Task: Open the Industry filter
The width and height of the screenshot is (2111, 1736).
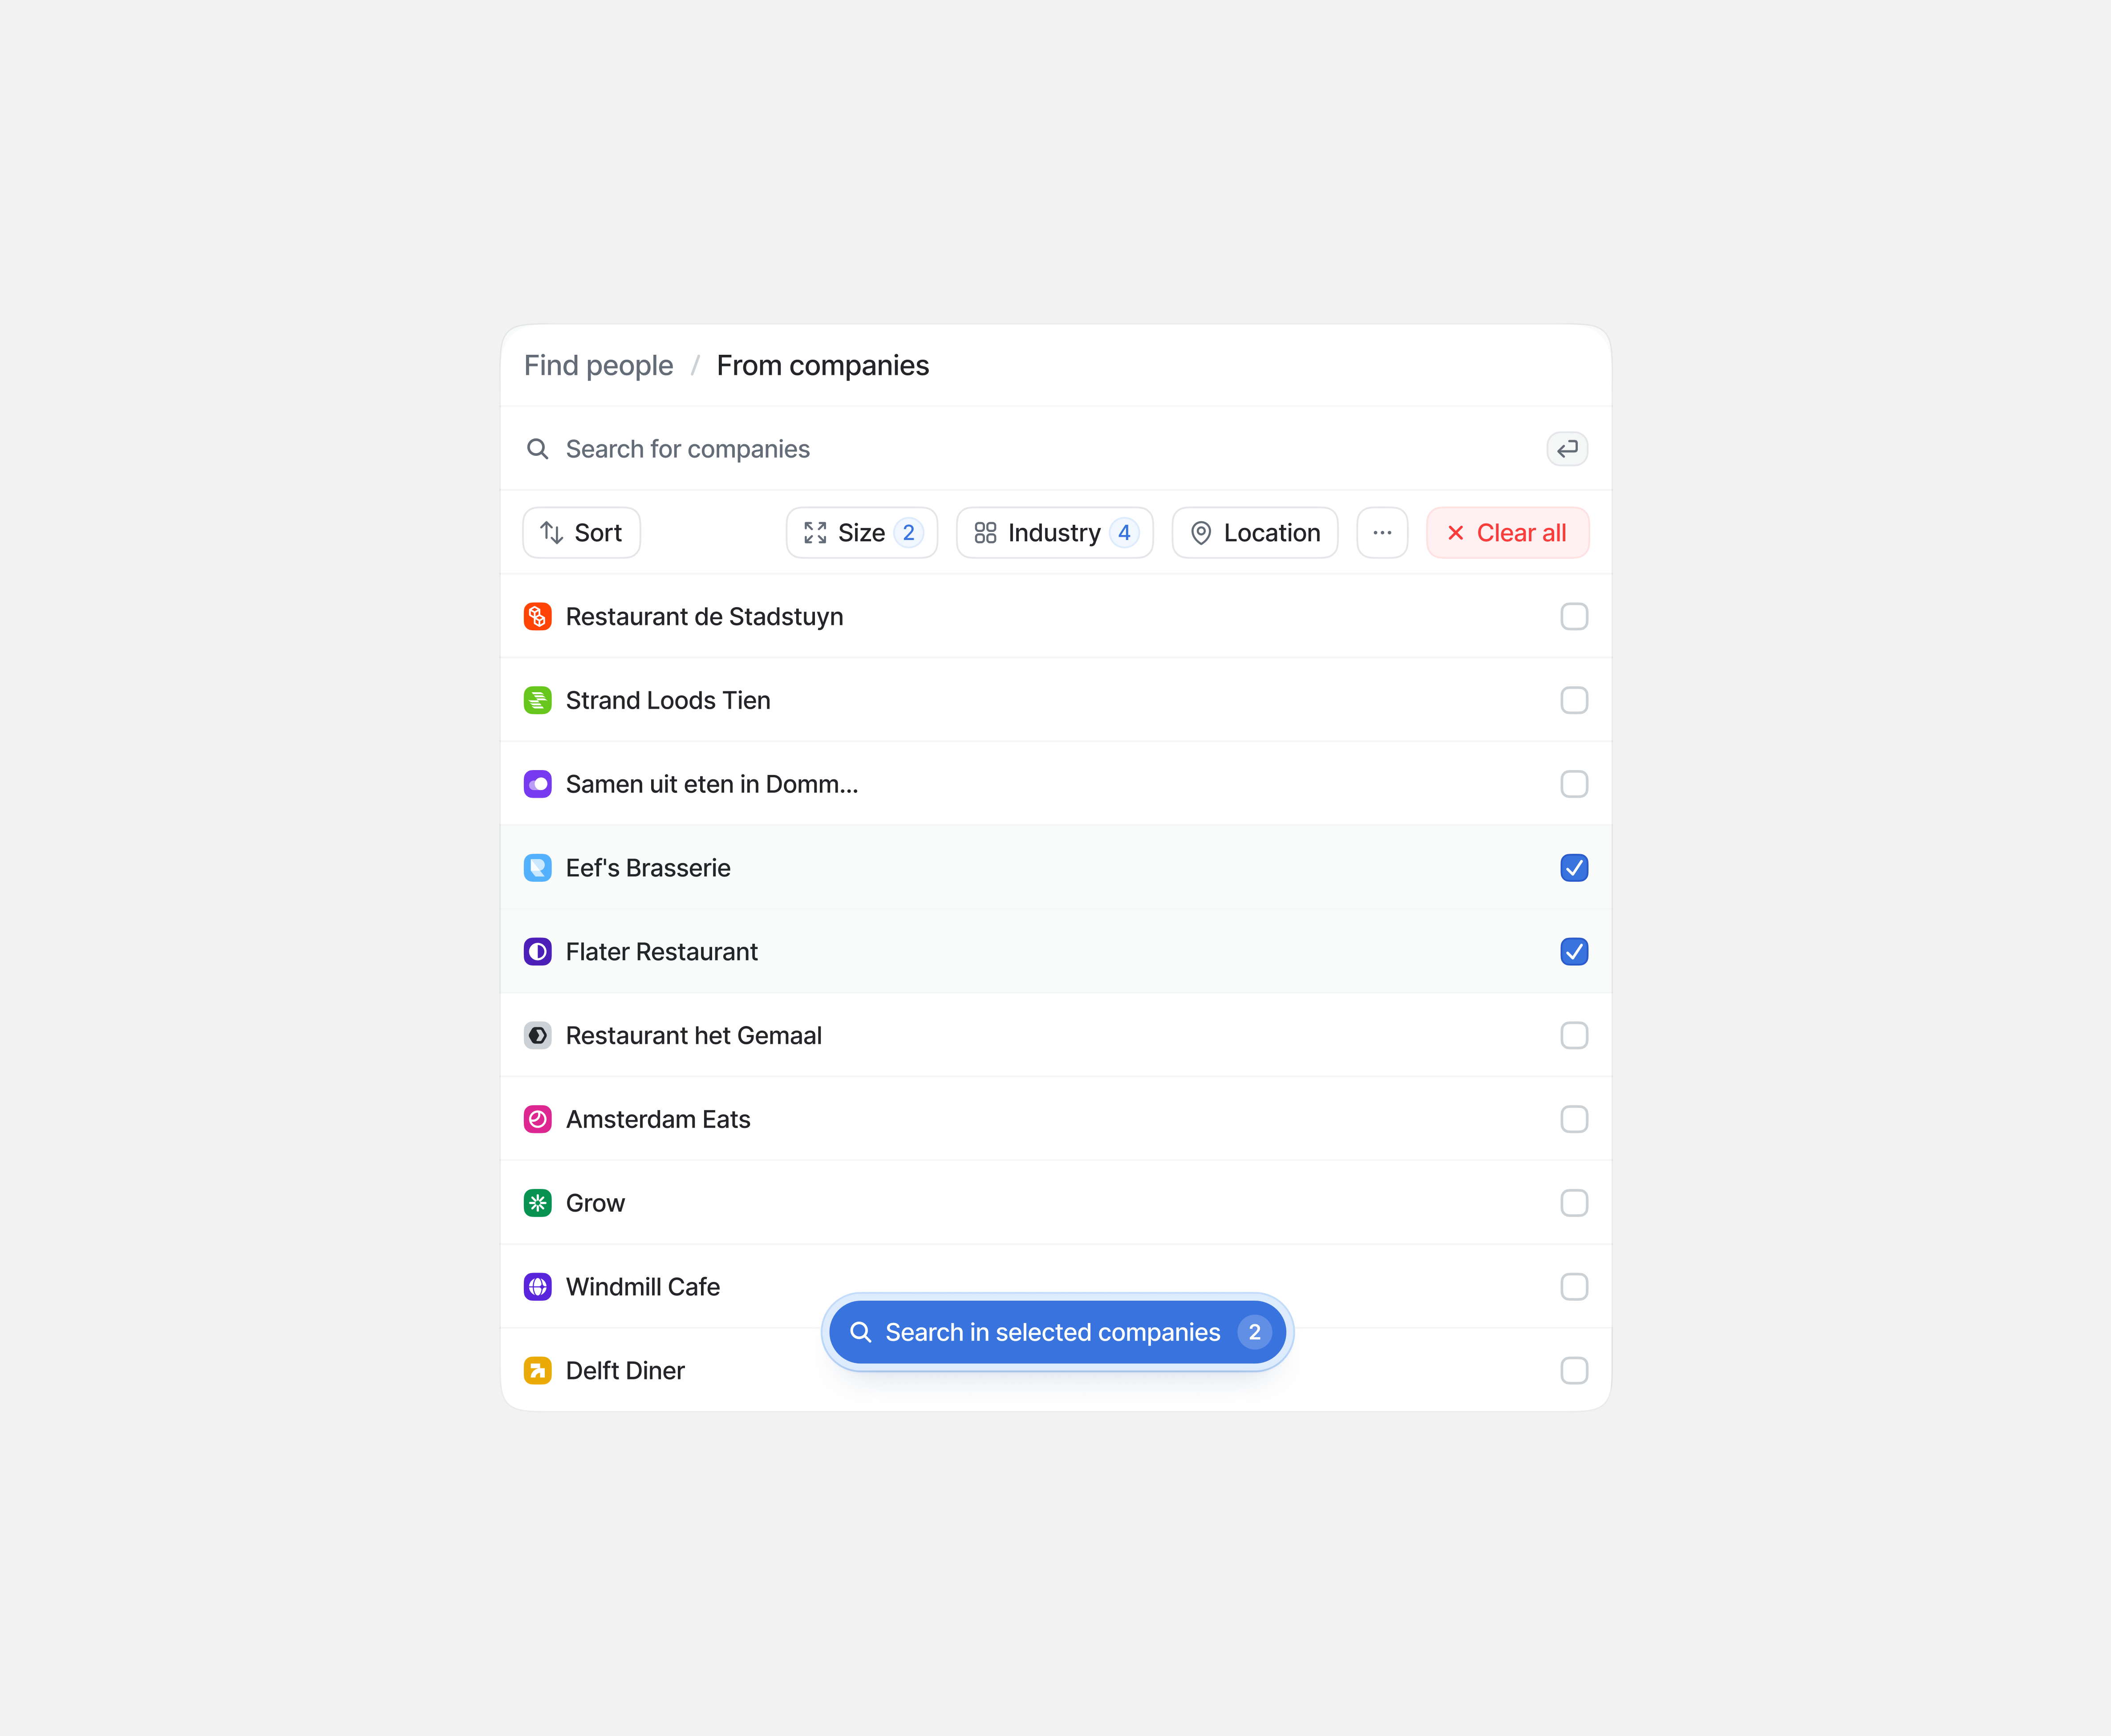Action: pos(1054,532)
